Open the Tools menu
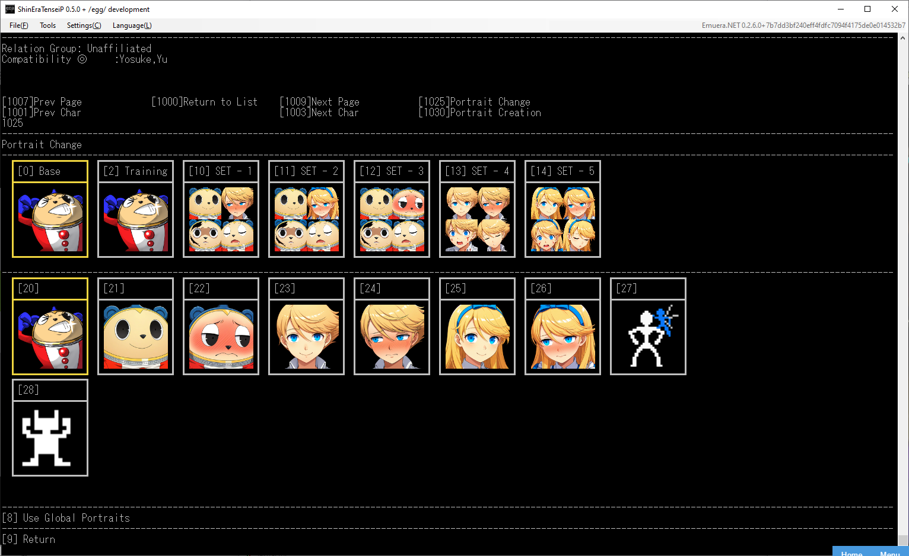The width and height of the screenshot is (909, 556). point(47,25)
